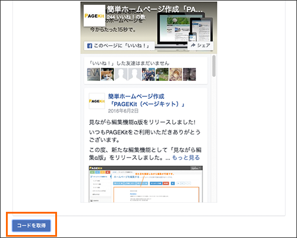297x238 pixels.
Task: Click the share arrow icon beside シェア
Action: [193, 45]
